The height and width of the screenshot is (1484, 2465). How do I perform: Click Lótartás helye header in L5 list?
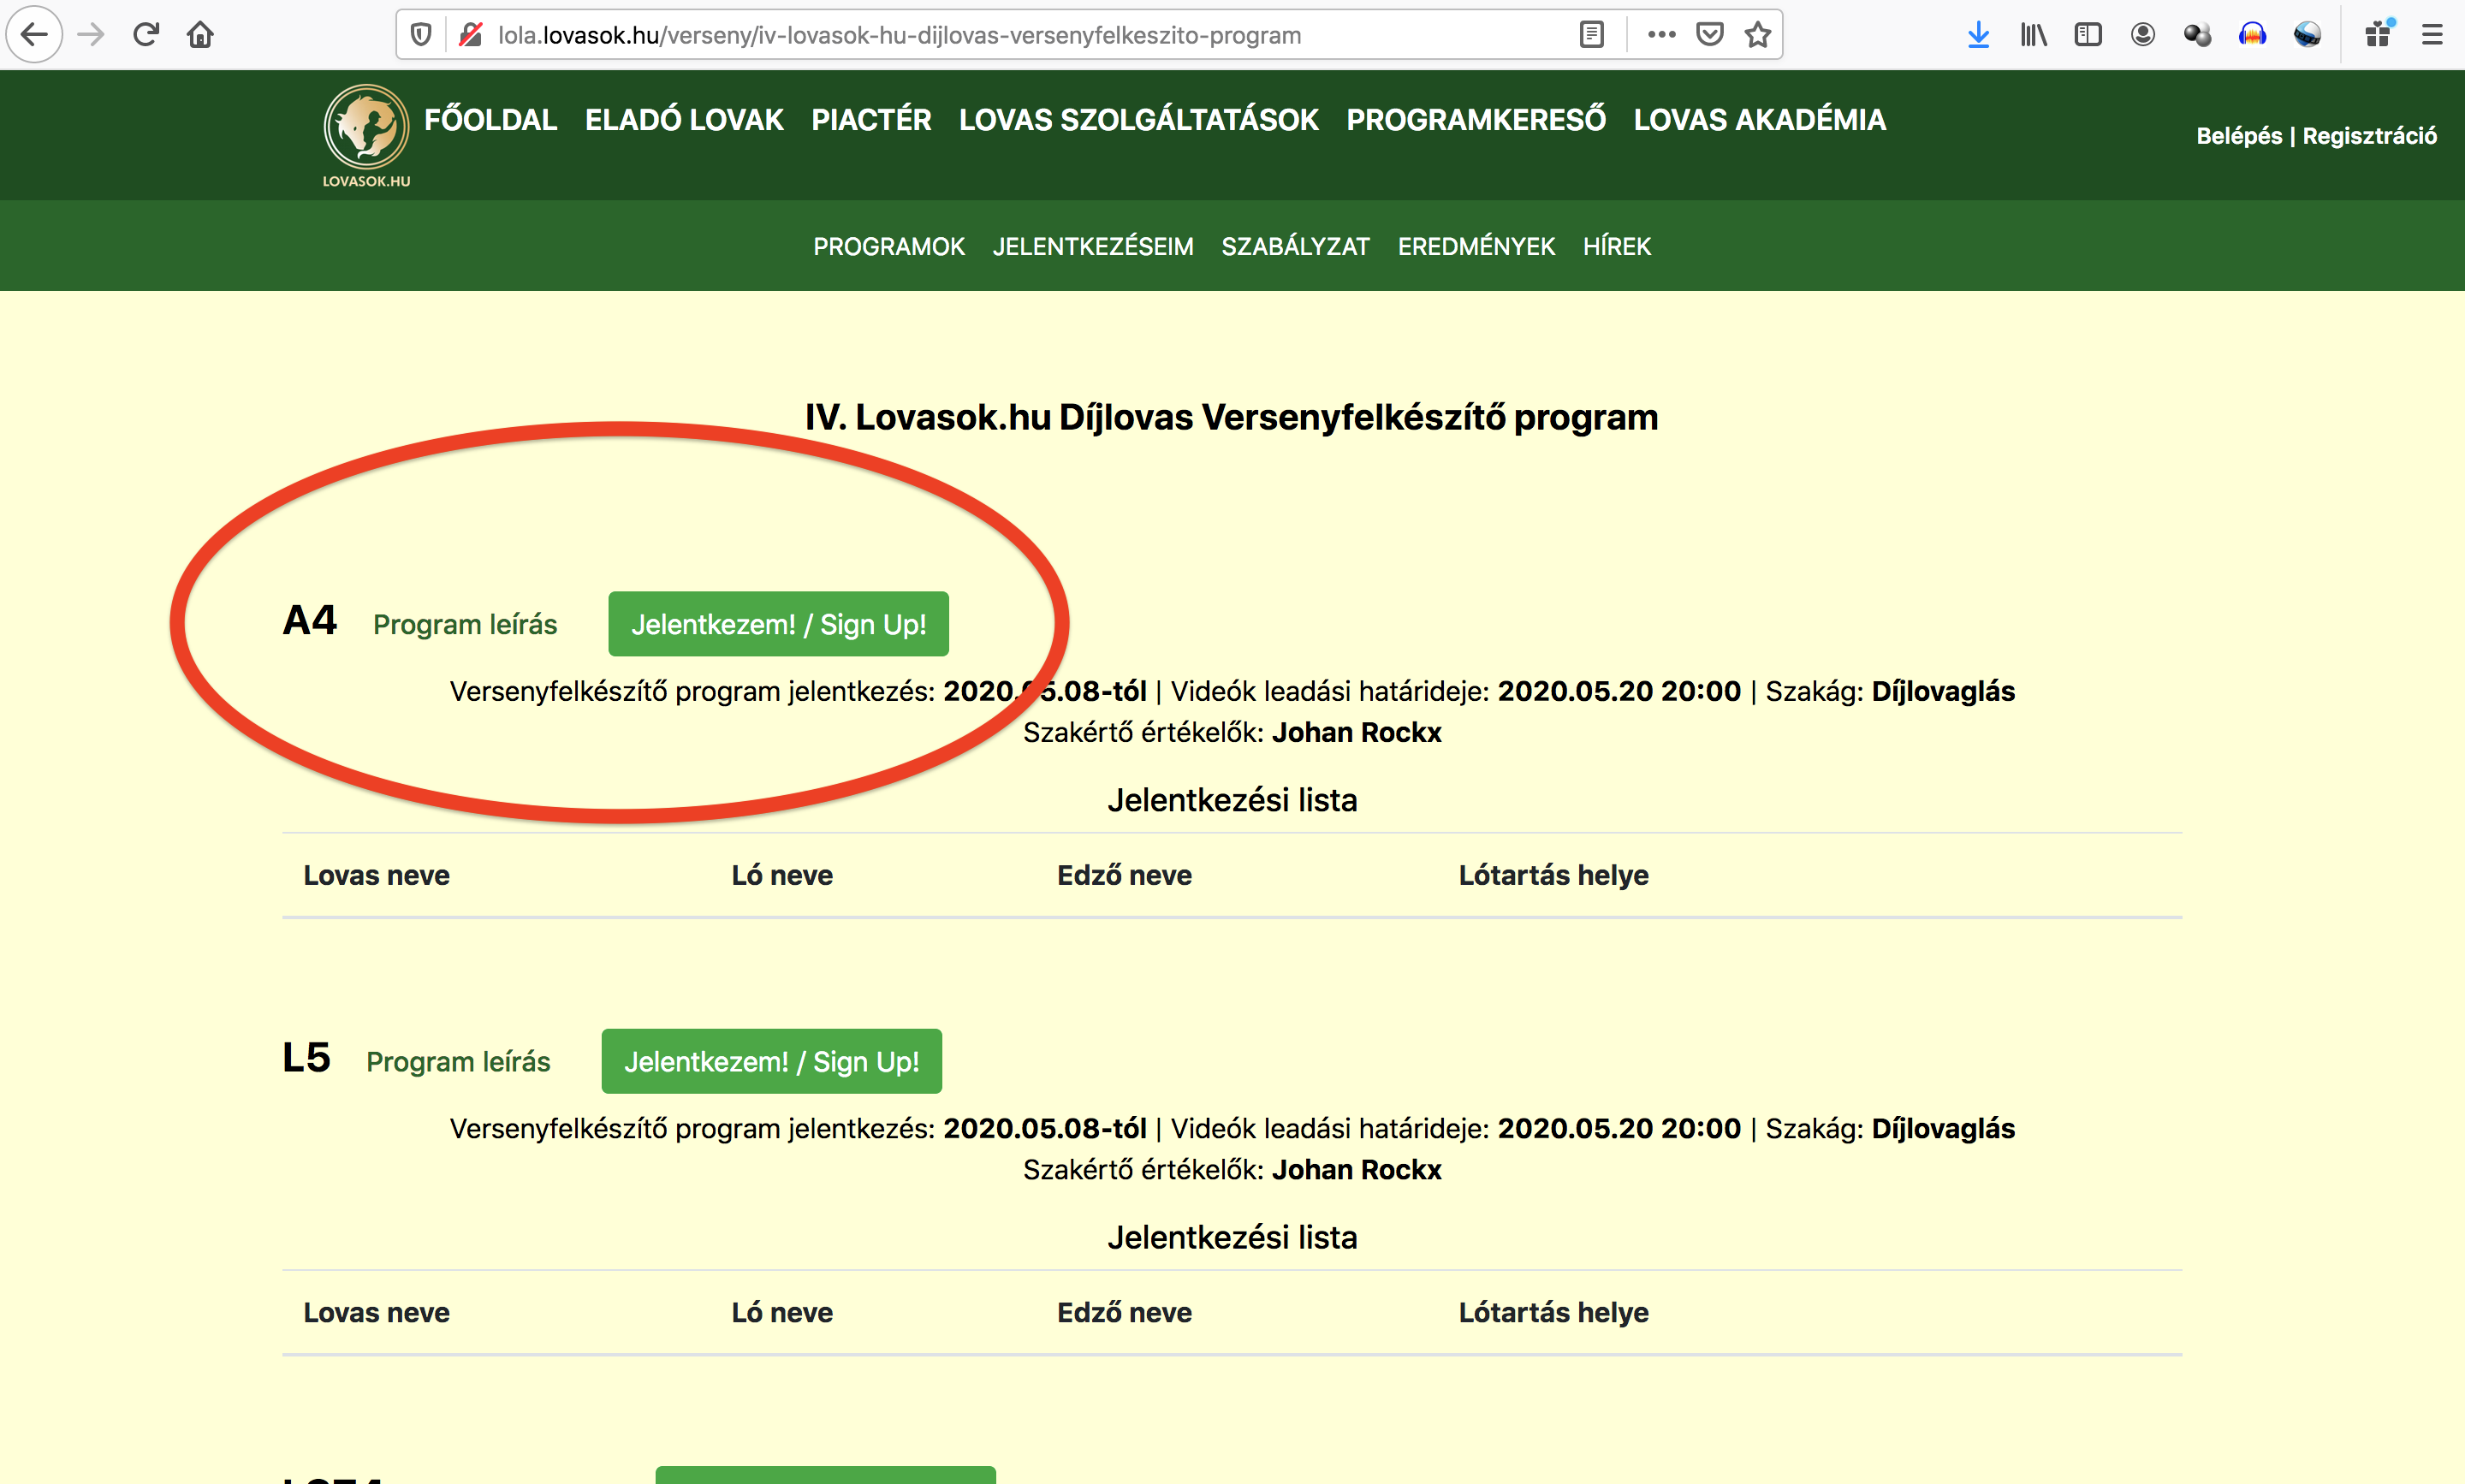[1553, 1312]
